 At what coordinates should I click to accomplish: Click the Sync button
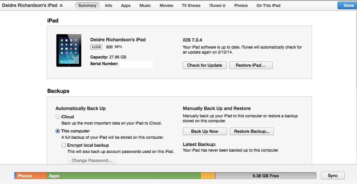[x=333, y=176]
